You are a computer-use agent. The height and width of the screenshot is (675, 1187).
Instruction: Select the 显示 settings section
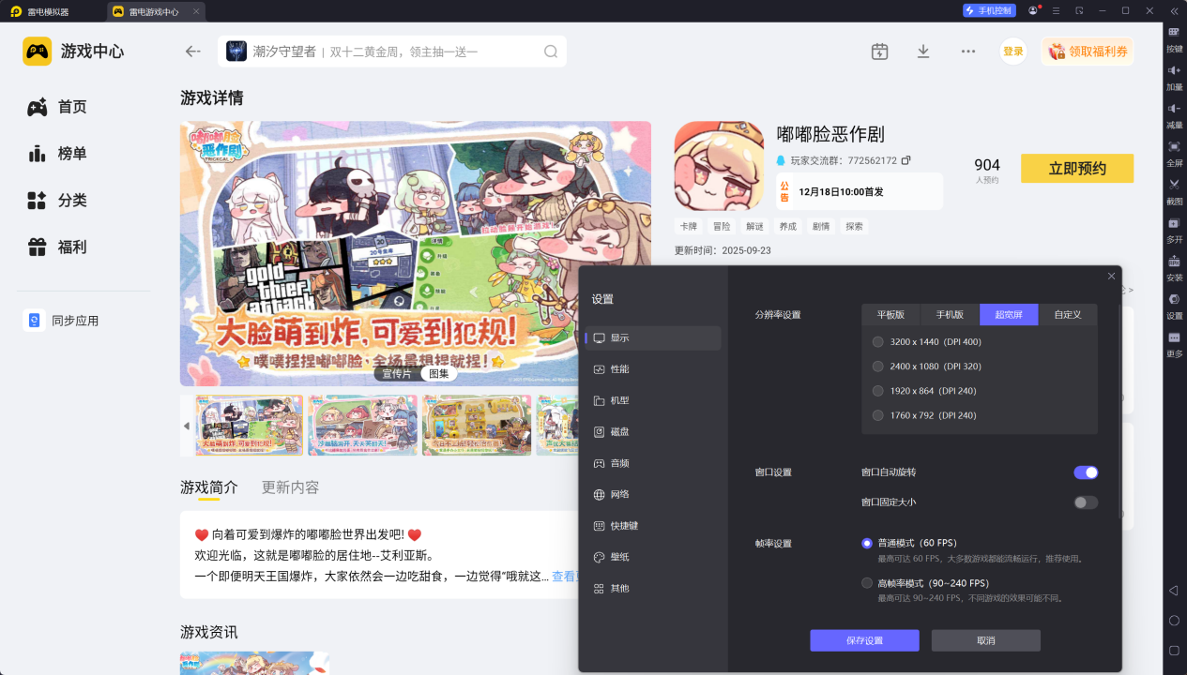click(653, 338)
